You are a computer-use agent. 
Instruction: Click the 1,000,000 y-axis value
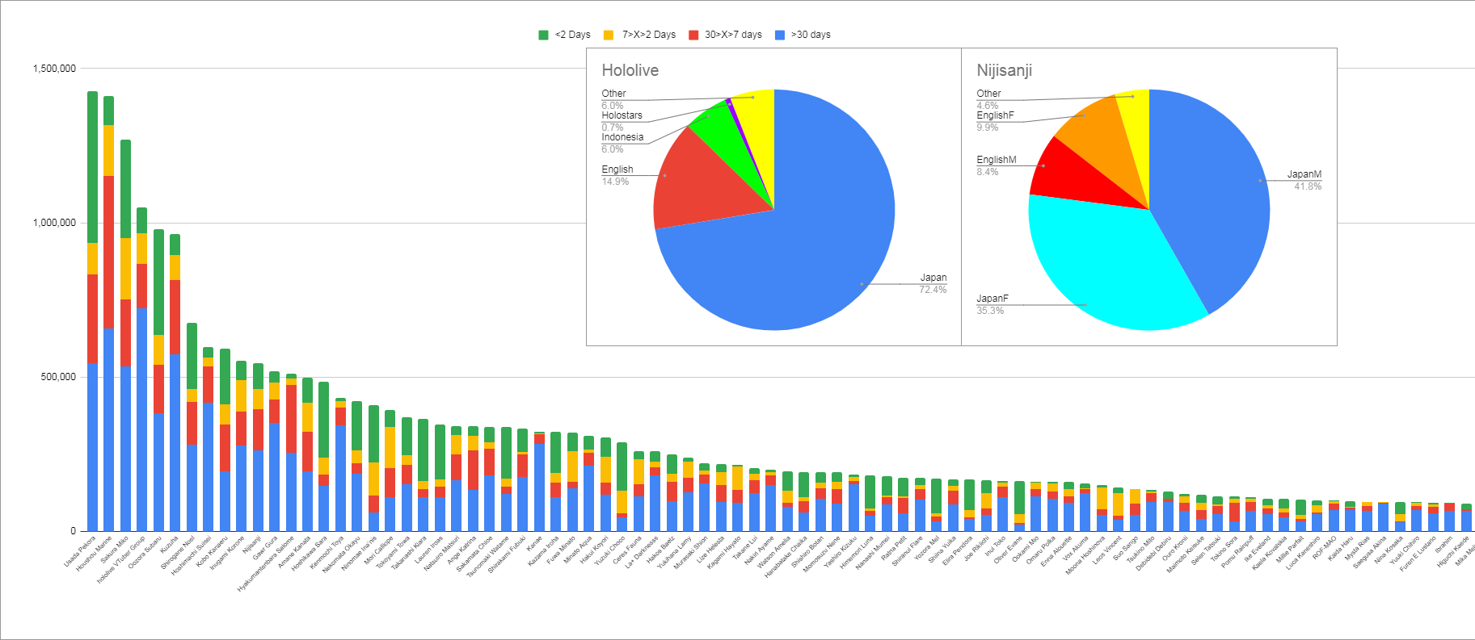(x=54, y=223)
